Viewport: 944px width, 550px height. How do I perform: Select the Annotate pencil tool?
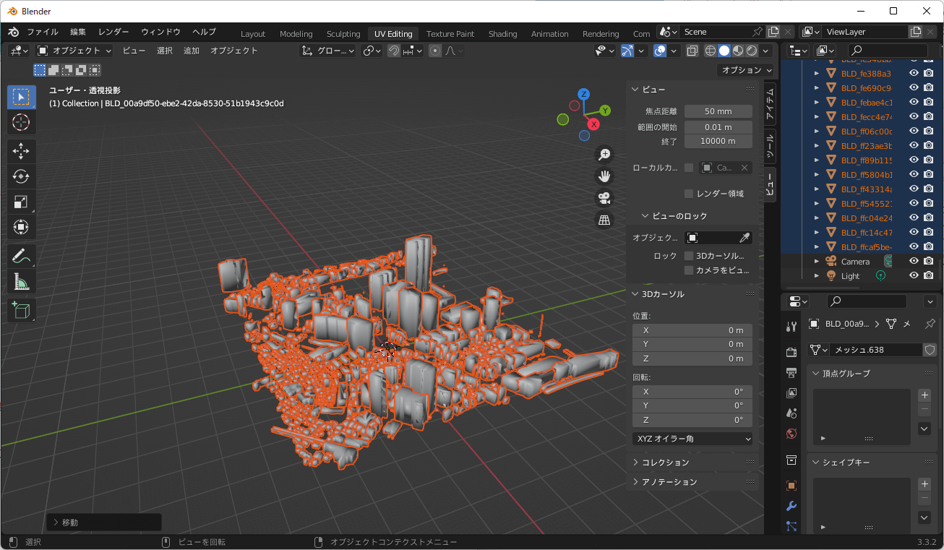point(21,256)
